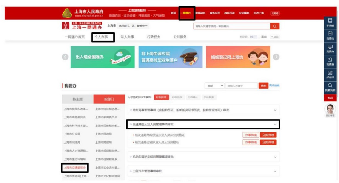This screenshot has height=183, width=339.
Task: Click the 我要办 keyword input field
Action: [242, 86]
